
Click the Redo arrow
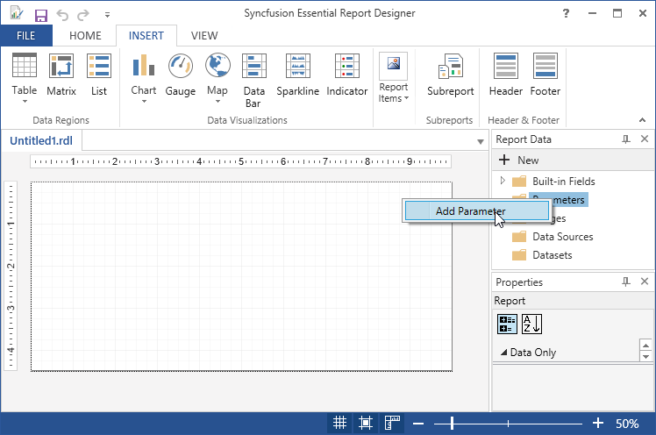point(83,15)
